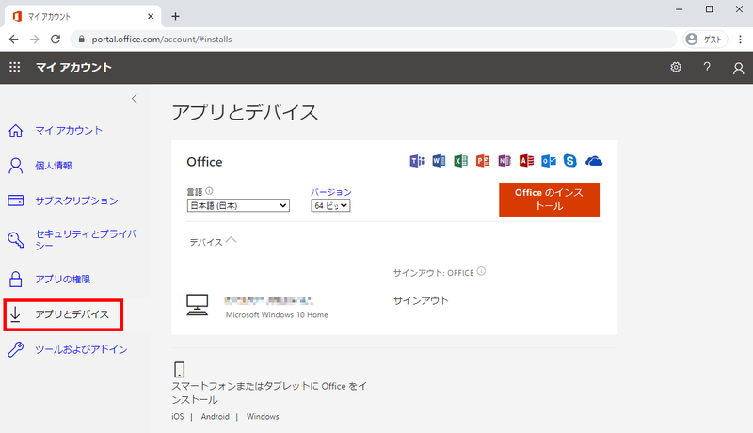Image resolution: width=753 pixels, height=433 pixels.
Task: Close the マイ アカウント browser tab
Action: pyautogui.click(x=151, y=16)
